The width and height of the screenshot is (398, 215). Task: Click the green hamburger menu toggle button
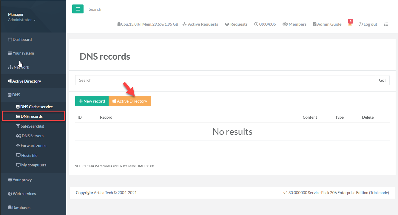(78, 9)
